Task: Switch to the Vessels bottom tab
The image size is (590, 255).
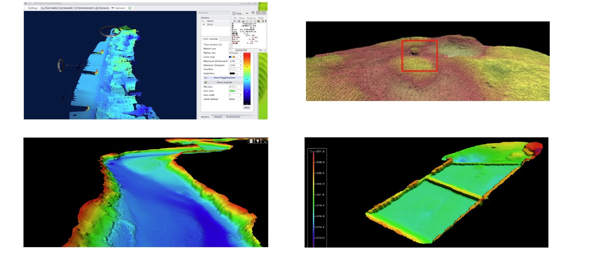Action: click(218, 117)
